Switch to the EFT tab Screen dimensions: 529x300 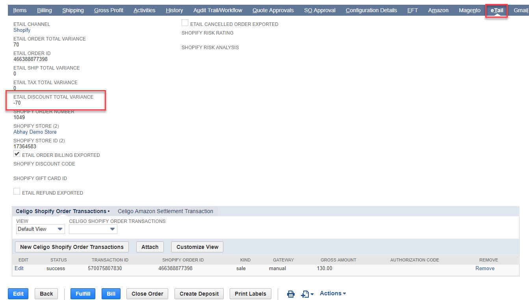pyautogui.click(x=412, y=10)
